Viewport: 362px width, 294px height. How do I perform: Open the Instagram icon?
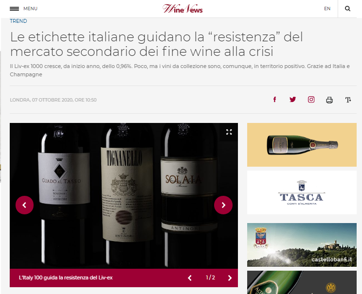coord(311,100)
